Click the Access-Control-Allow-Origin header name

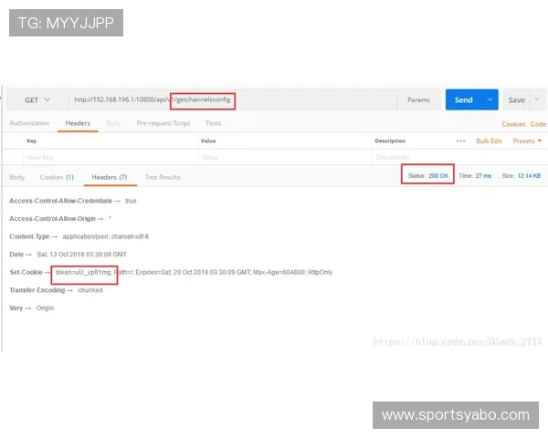point(52,219)
